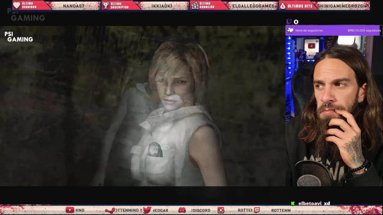383x215 pixels.
Task: Click the donor name ELGALLEGOGAMES
Action: point(253,6)
